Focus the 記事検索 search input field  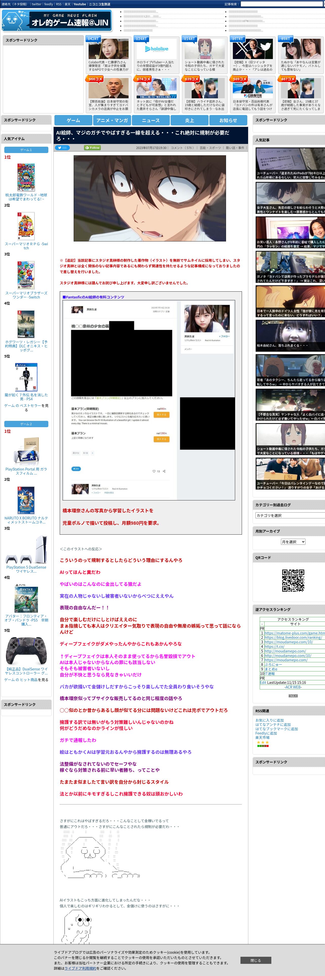coord(282,4)
